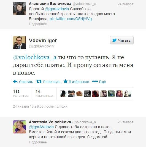
Task: Open the 24 января timestamp link
Action: pyautogui.click(x=126, y=4)
